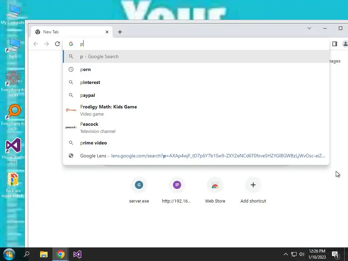Screen dimensions: 348x261
Task: Open a new tab with plus button
Action: coord(120,32)
